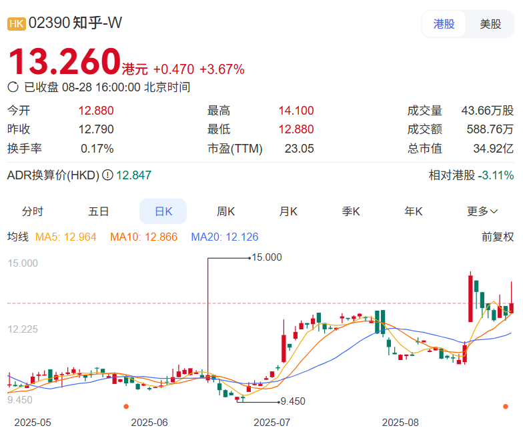Switch to 周K chart tab

(x=225, y=211)
